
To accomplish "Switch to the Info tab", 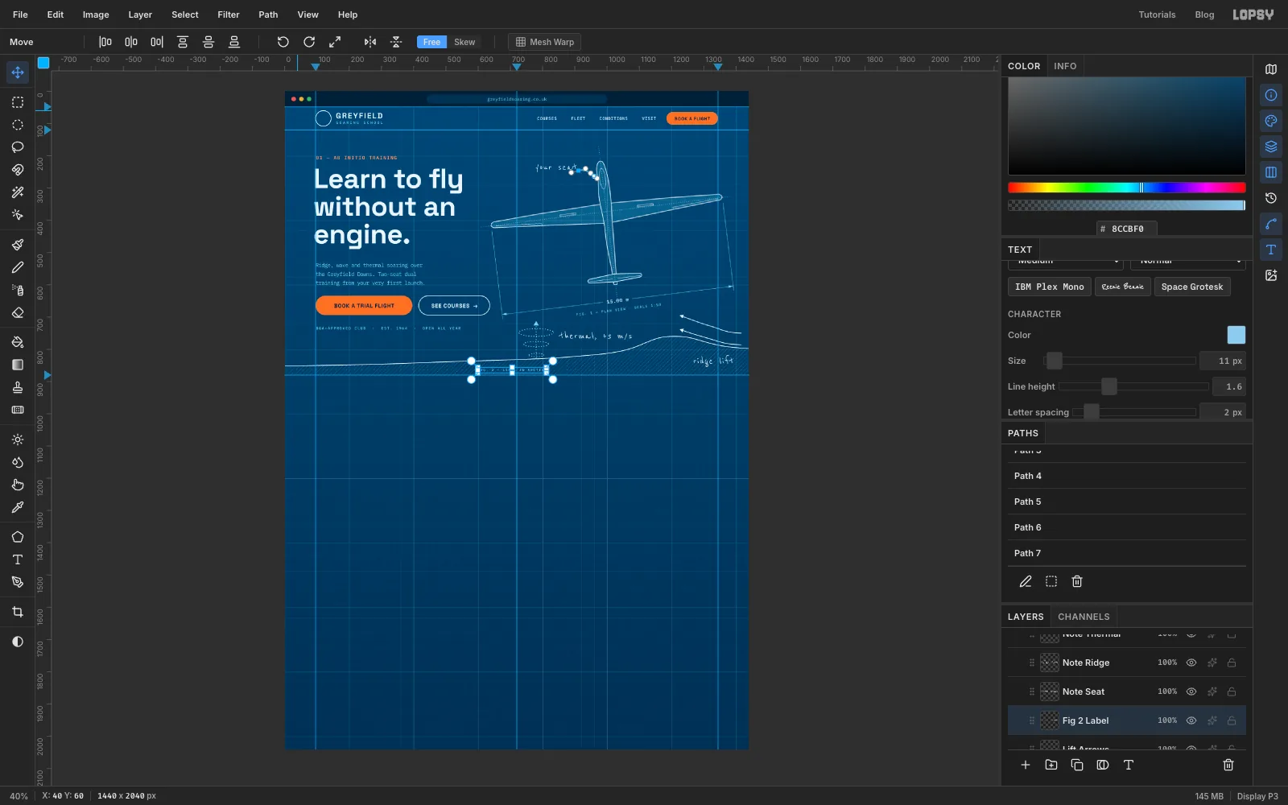I will tap(1065, 66).
